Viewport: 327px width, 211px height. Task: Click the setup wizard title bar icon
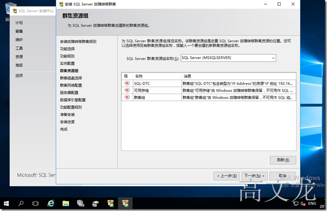(x=61, y=4)
